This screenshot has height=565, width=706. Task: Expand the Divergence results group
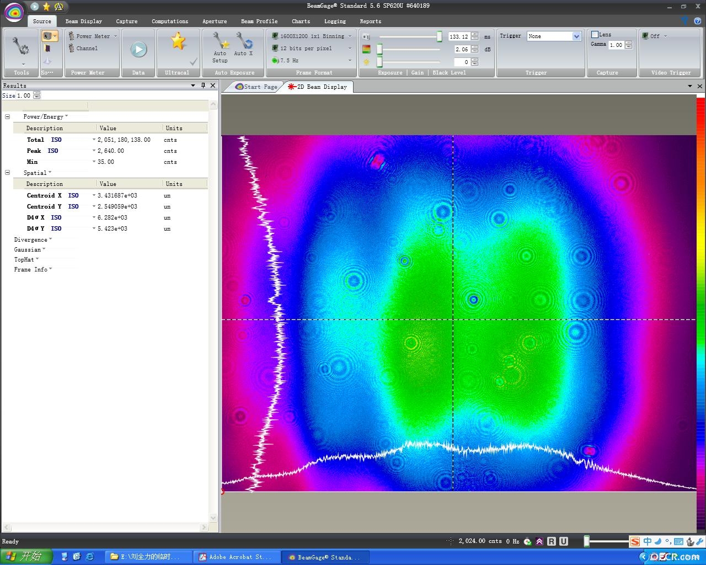33,239
